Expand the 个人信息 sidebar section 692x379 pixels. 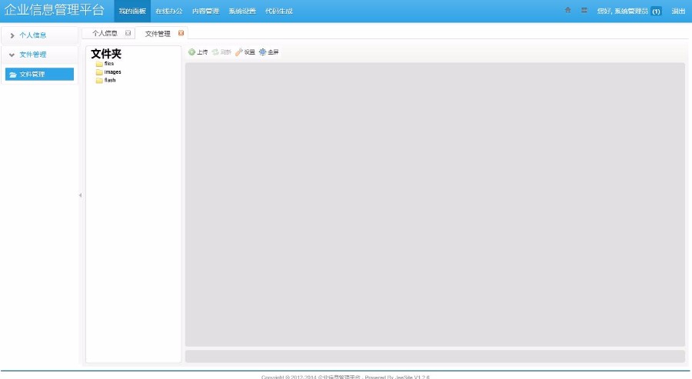[39, 35]
